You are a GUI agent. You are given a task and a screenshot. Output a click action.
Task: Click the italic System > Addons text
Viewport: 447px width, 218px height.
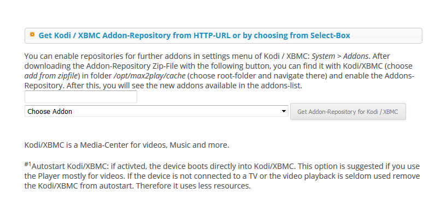pyautogui.click(x=340, y=56)
